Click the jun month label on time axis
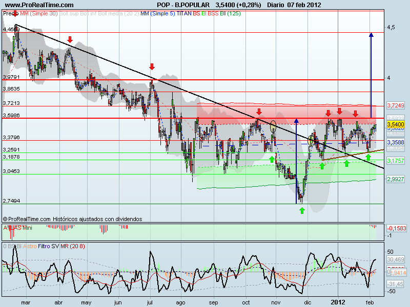This screenshot has height=307, width=410. coord(118,303)
